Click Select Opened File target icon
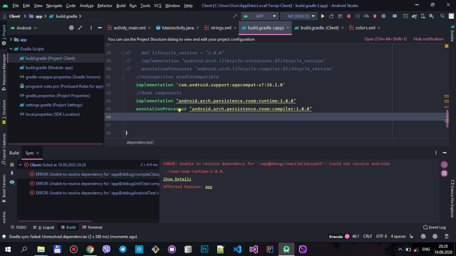 [x=71, y=28]
